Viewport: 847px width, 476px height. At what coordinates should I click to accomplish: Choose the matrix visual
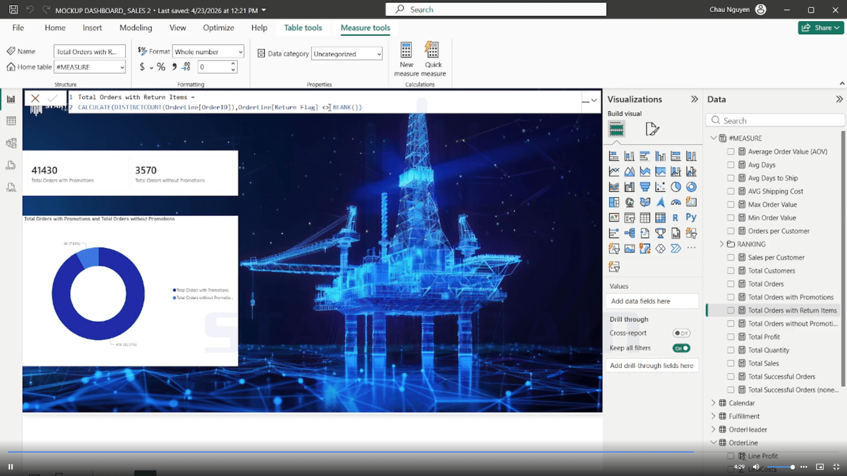click(660, 218)
